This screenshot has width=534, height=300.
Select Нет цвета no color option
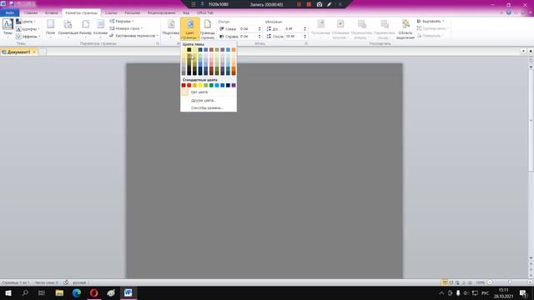click(x=209, y=92)
